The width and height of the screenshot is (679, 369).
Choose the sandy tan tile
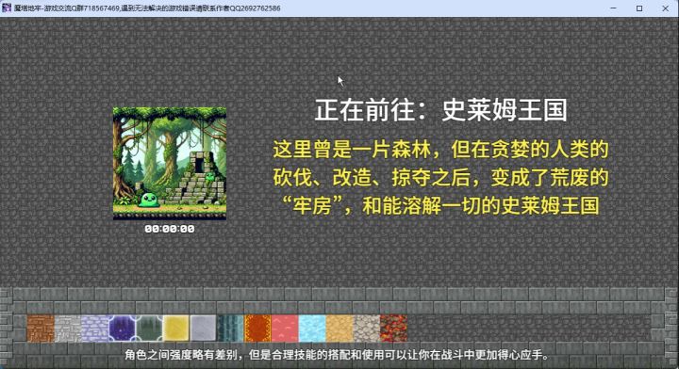click(x=339, y=329)
